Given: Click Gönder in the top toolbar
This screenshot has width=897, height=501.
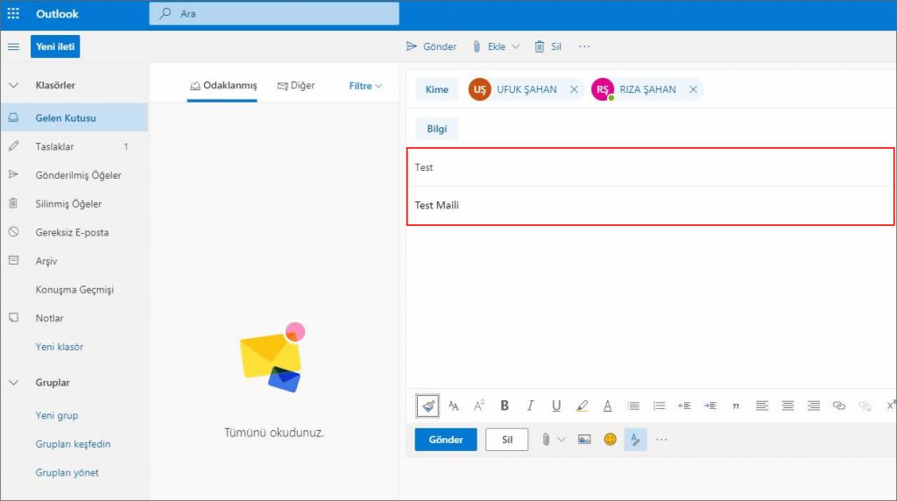Looking at the screenshot, I should (431, 46).
